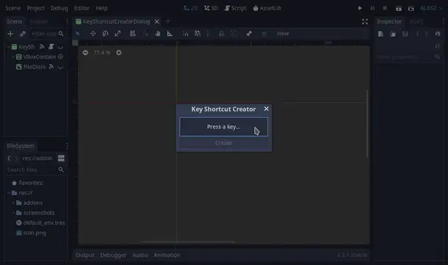Select the Move Mode tool
The image size is (448, 265).
tap(93, 34)
